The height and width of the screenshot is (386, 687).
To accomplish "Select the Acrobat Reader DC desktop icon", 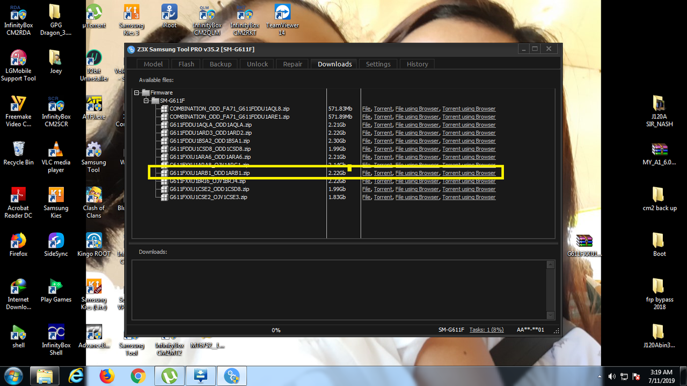I will coord(18,203).
